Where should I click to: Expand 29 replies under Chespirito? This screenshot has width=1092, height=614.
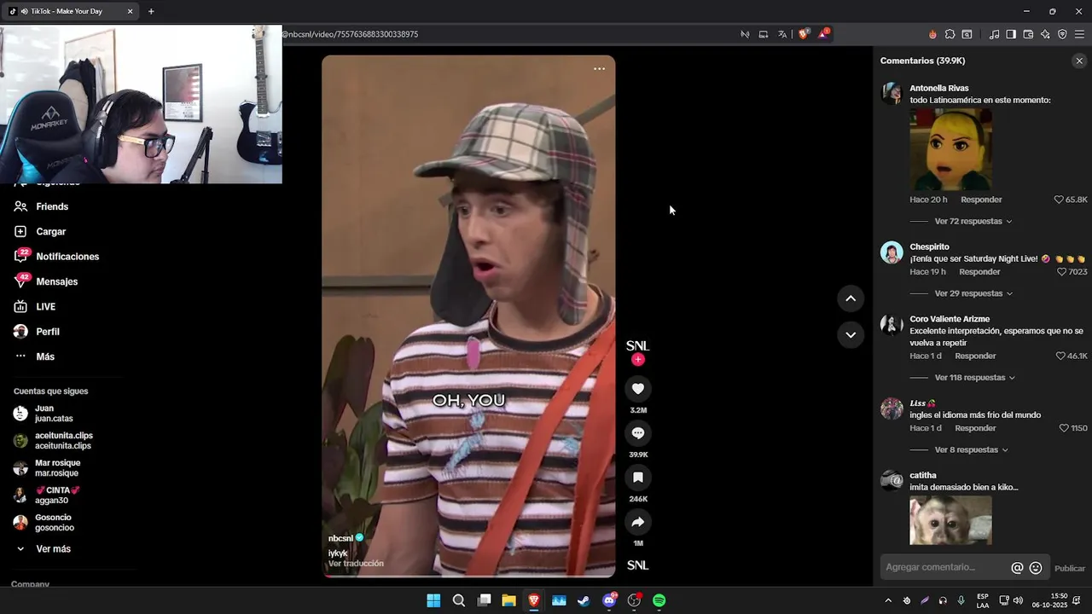[973, 293]
